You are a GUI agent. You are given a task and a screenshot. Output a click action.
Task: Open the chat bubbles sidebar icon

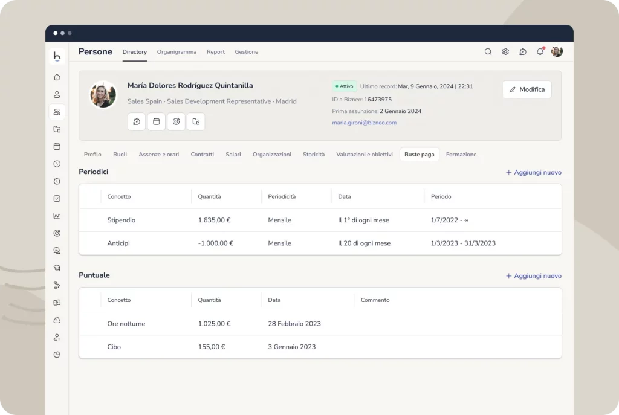click(x=57, y=251)
